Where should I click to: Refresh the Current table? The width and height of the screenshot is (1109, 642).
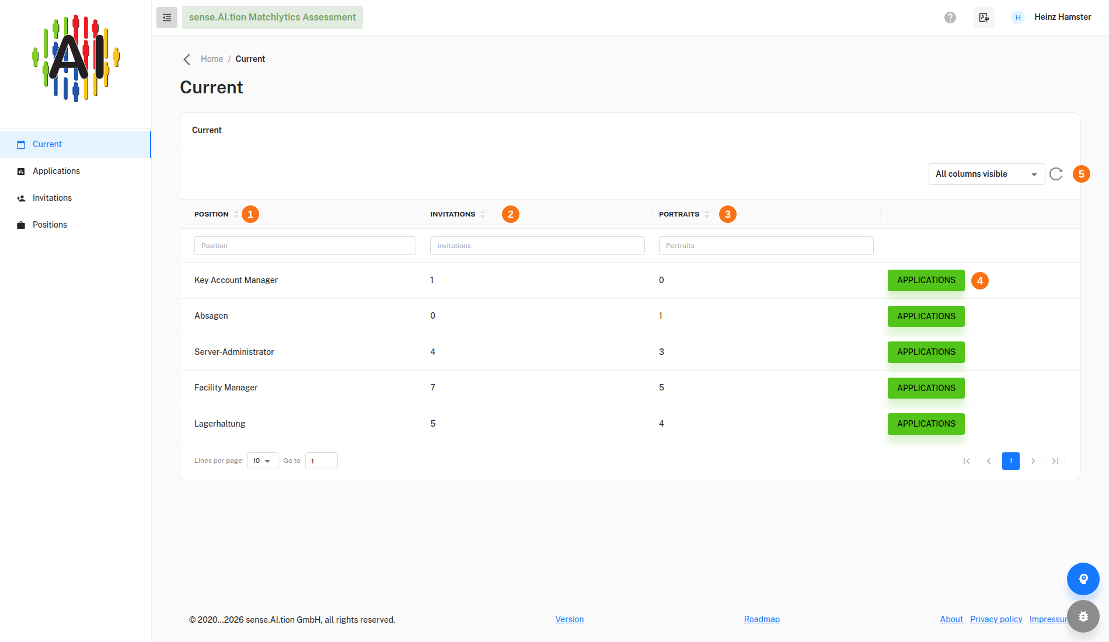coord(1056,174)
